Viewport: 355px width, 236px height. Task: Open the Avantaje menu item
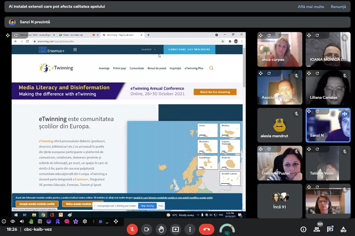104,68
